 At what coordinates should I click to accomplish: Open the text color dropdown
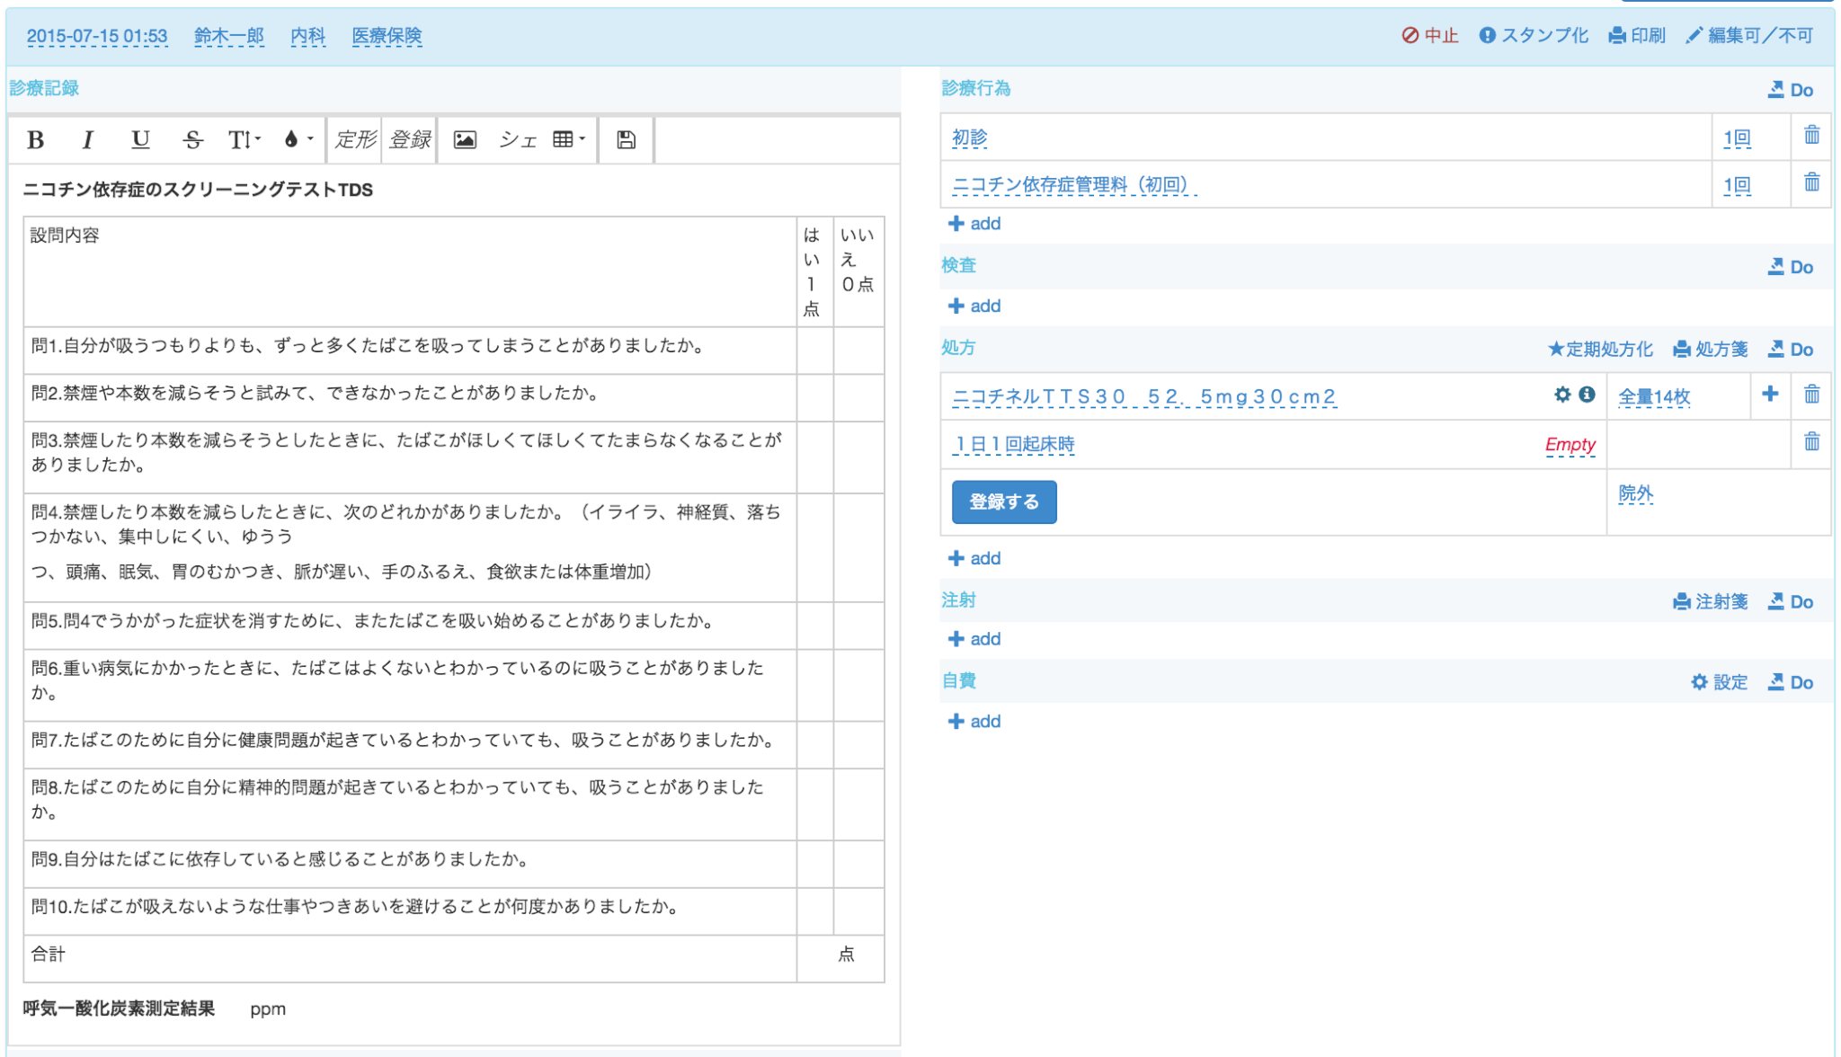[x=298, y=139]
